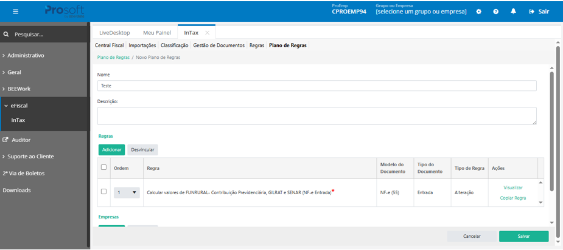Viewport: 563px width, 250px height.
Task: Open the notifications bell icon
Action: point(513,12)
